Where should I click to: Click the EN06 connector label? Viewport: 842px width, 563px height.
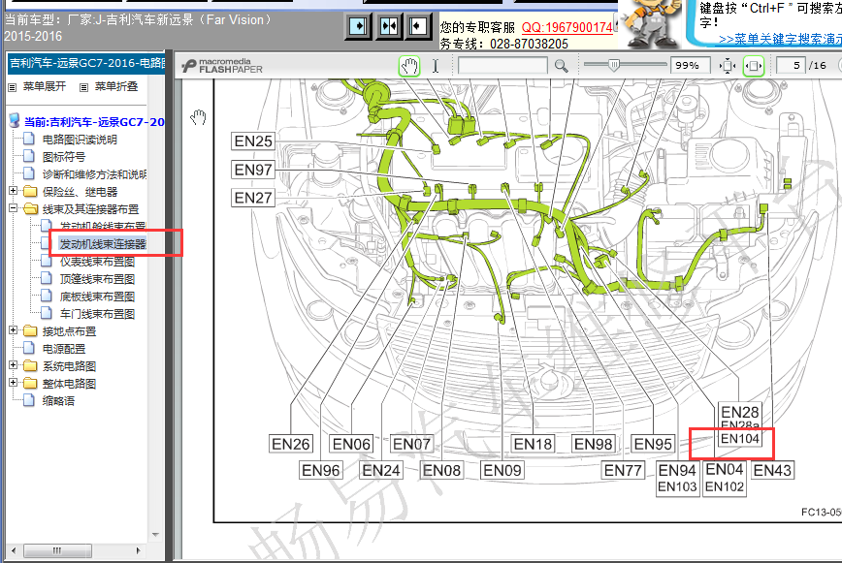[351, 444]
